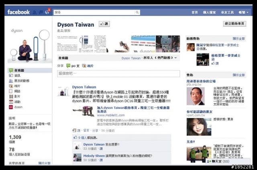This screenshot has height=170, width=257.
Task: Open 個人檔案 in top navigation
Action: point(209,12)
